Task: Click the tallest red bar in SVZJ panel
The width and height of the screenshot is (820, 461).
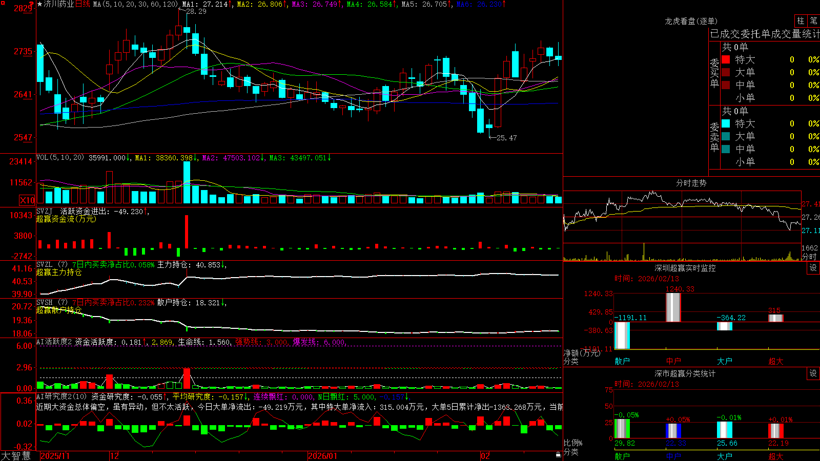Action: [x=187, y=232]
